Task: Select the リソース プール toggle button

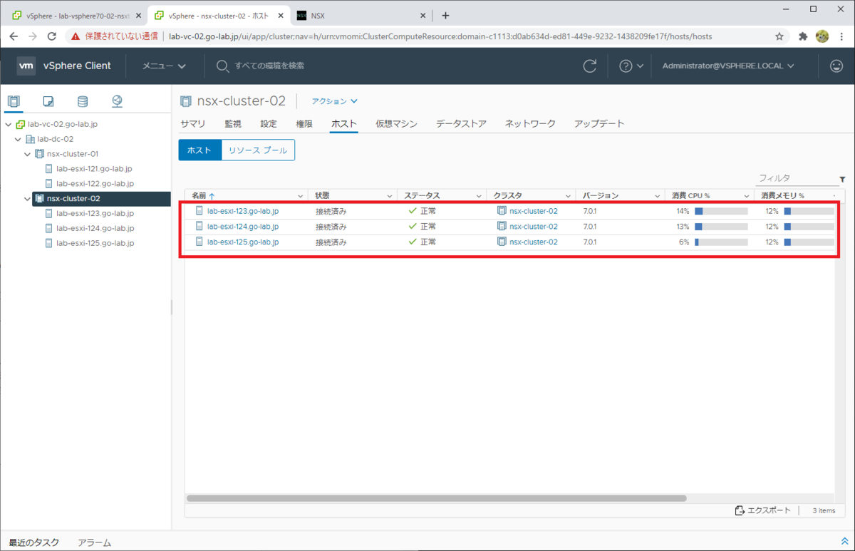Action: coord(258,150)
